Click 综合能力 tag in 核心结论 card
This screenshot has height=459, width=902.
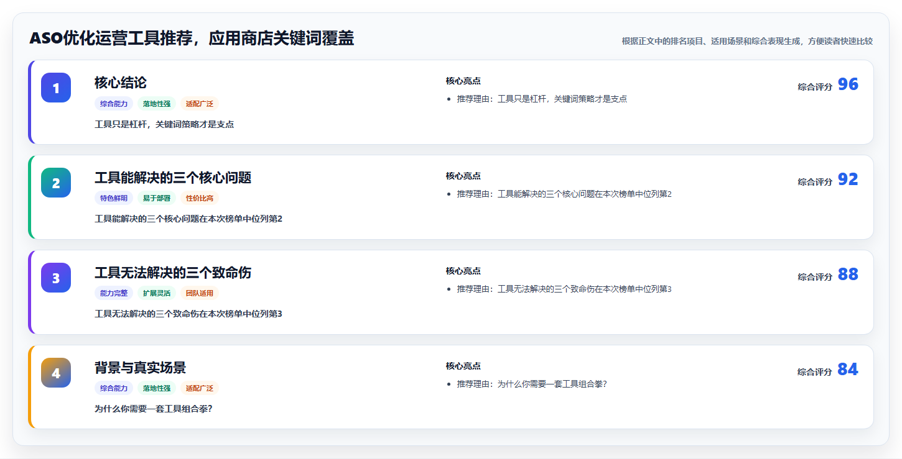(x=114, y=104)
